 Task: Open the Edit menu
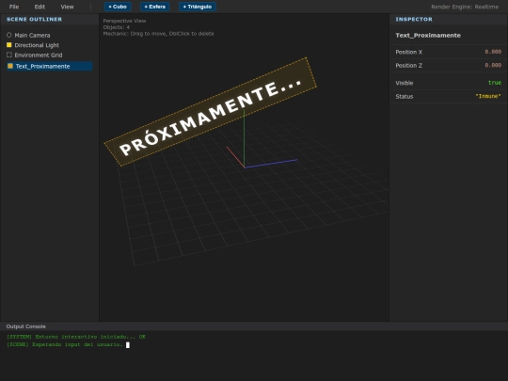point(40,7)
